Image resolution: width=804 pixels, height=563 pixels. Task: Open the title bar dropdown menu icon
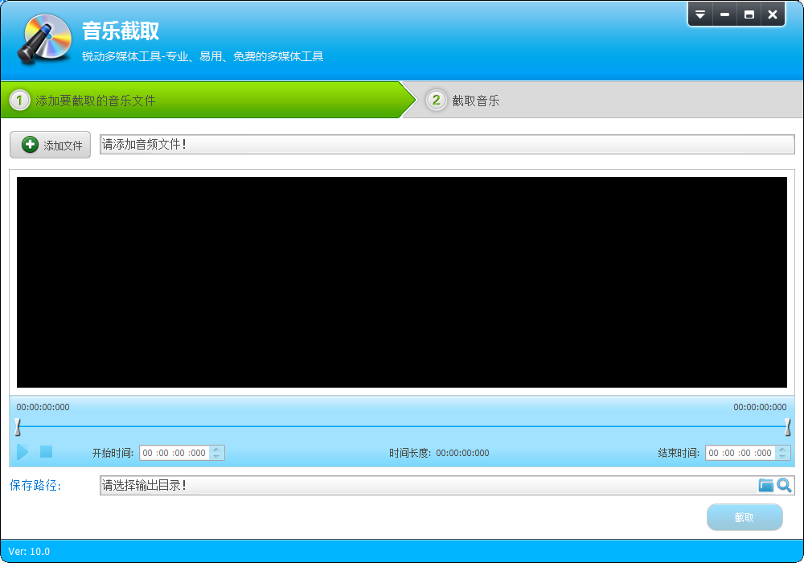[x=700, y=14]
